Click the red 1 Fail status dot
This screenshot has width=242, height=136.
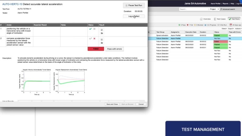point(188,25)
